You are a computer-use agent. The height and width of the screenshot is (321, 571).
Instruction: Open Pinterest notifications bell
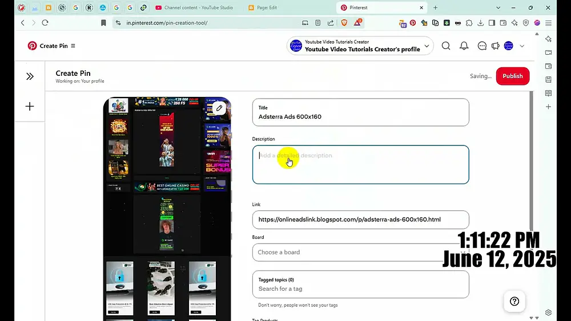point(464,46)
